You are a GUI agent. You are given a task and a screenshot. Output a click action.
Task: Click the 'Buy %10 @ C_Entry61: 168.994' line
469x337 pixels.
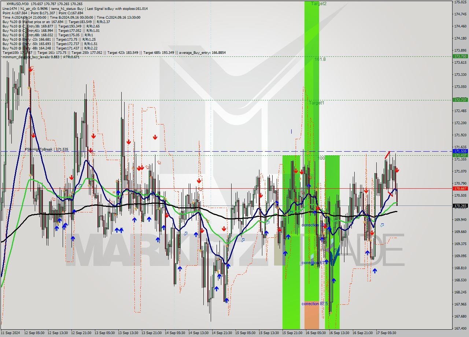(x=51, y=30)
